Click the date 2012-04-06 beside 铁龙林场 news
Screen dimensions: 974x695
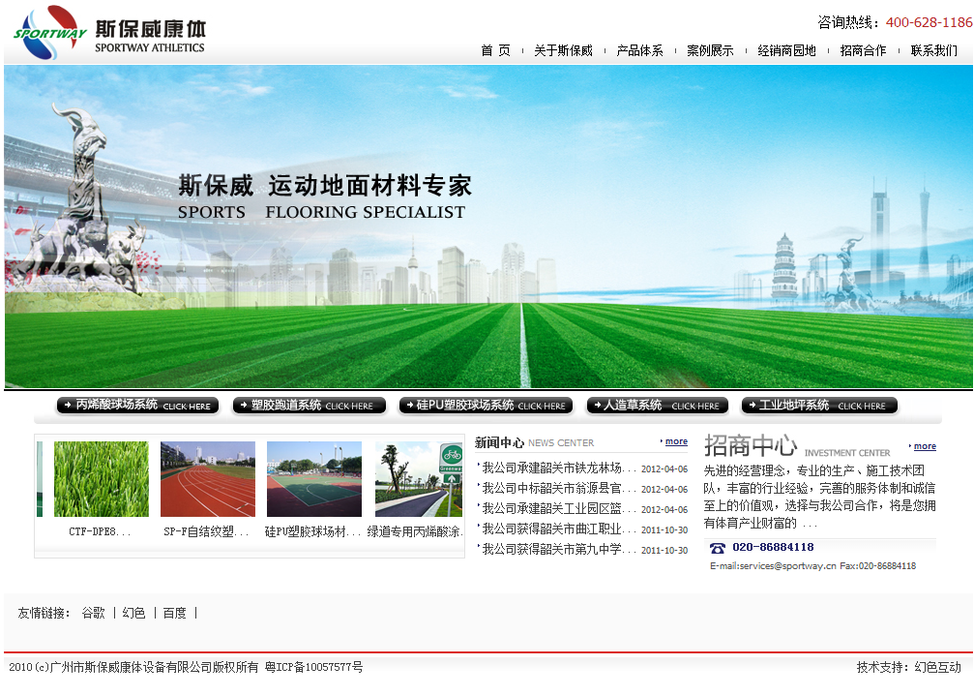(664, 469)
